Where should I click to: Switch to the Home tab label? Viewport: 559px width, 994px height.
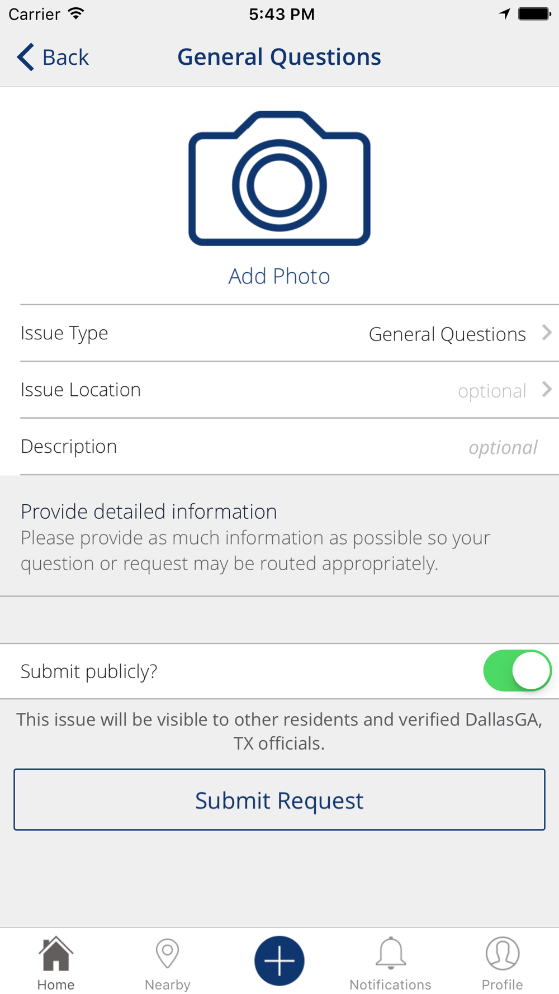pyautogui.click(x=56, y=984)
